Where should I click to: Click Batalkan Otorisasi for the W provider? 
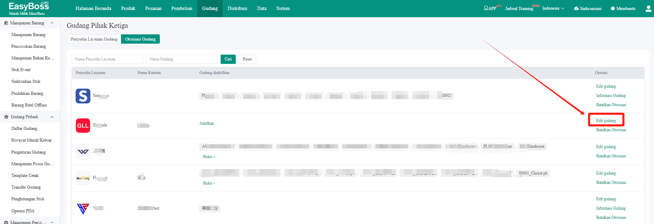point(611,156)
